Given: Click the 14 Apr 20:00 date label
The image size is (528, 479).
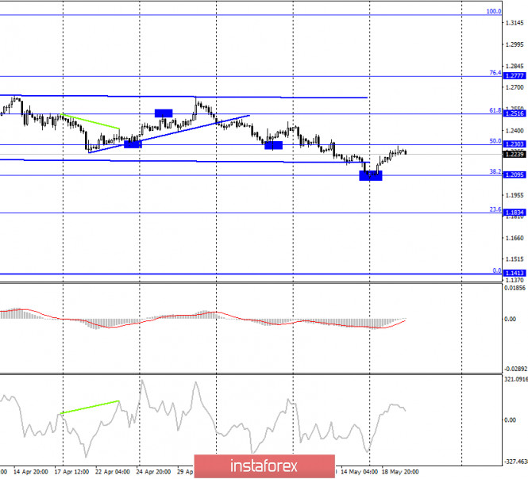Looking at the screenshot, I should pyautogui.click(x=29, y=471).
